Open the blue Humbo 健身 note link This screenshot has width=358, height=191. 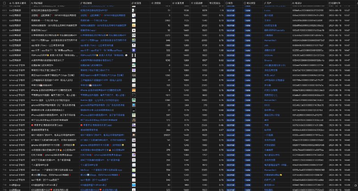tap(99, 100)
